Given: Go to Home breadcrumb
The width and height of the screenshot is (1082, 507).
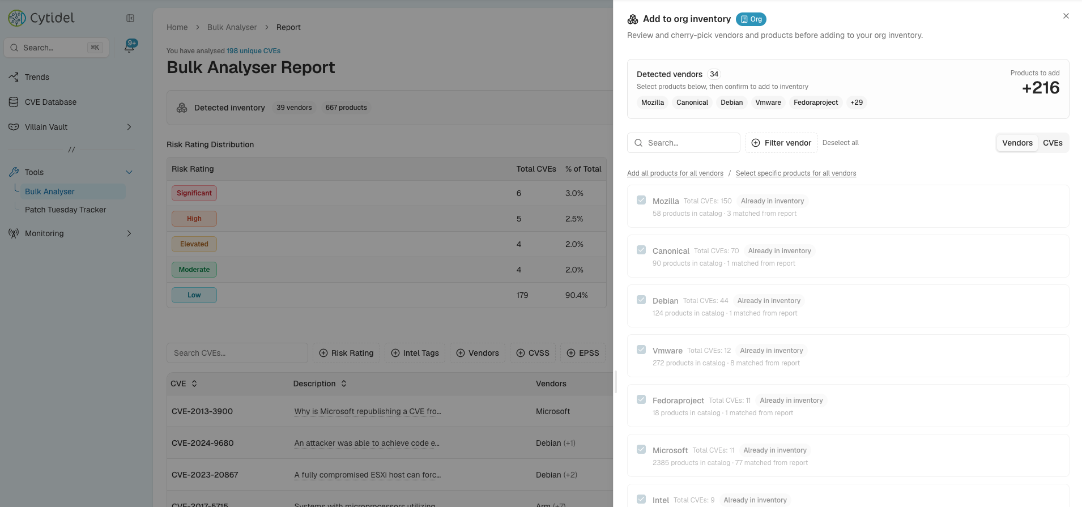Looking at the screenshot, I should 177,27.
